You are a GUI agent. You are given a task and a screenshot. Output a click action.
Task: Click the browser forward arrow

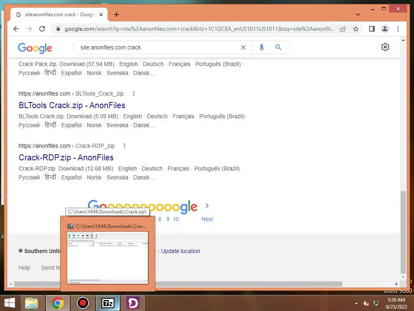click(x=29, y=29)
